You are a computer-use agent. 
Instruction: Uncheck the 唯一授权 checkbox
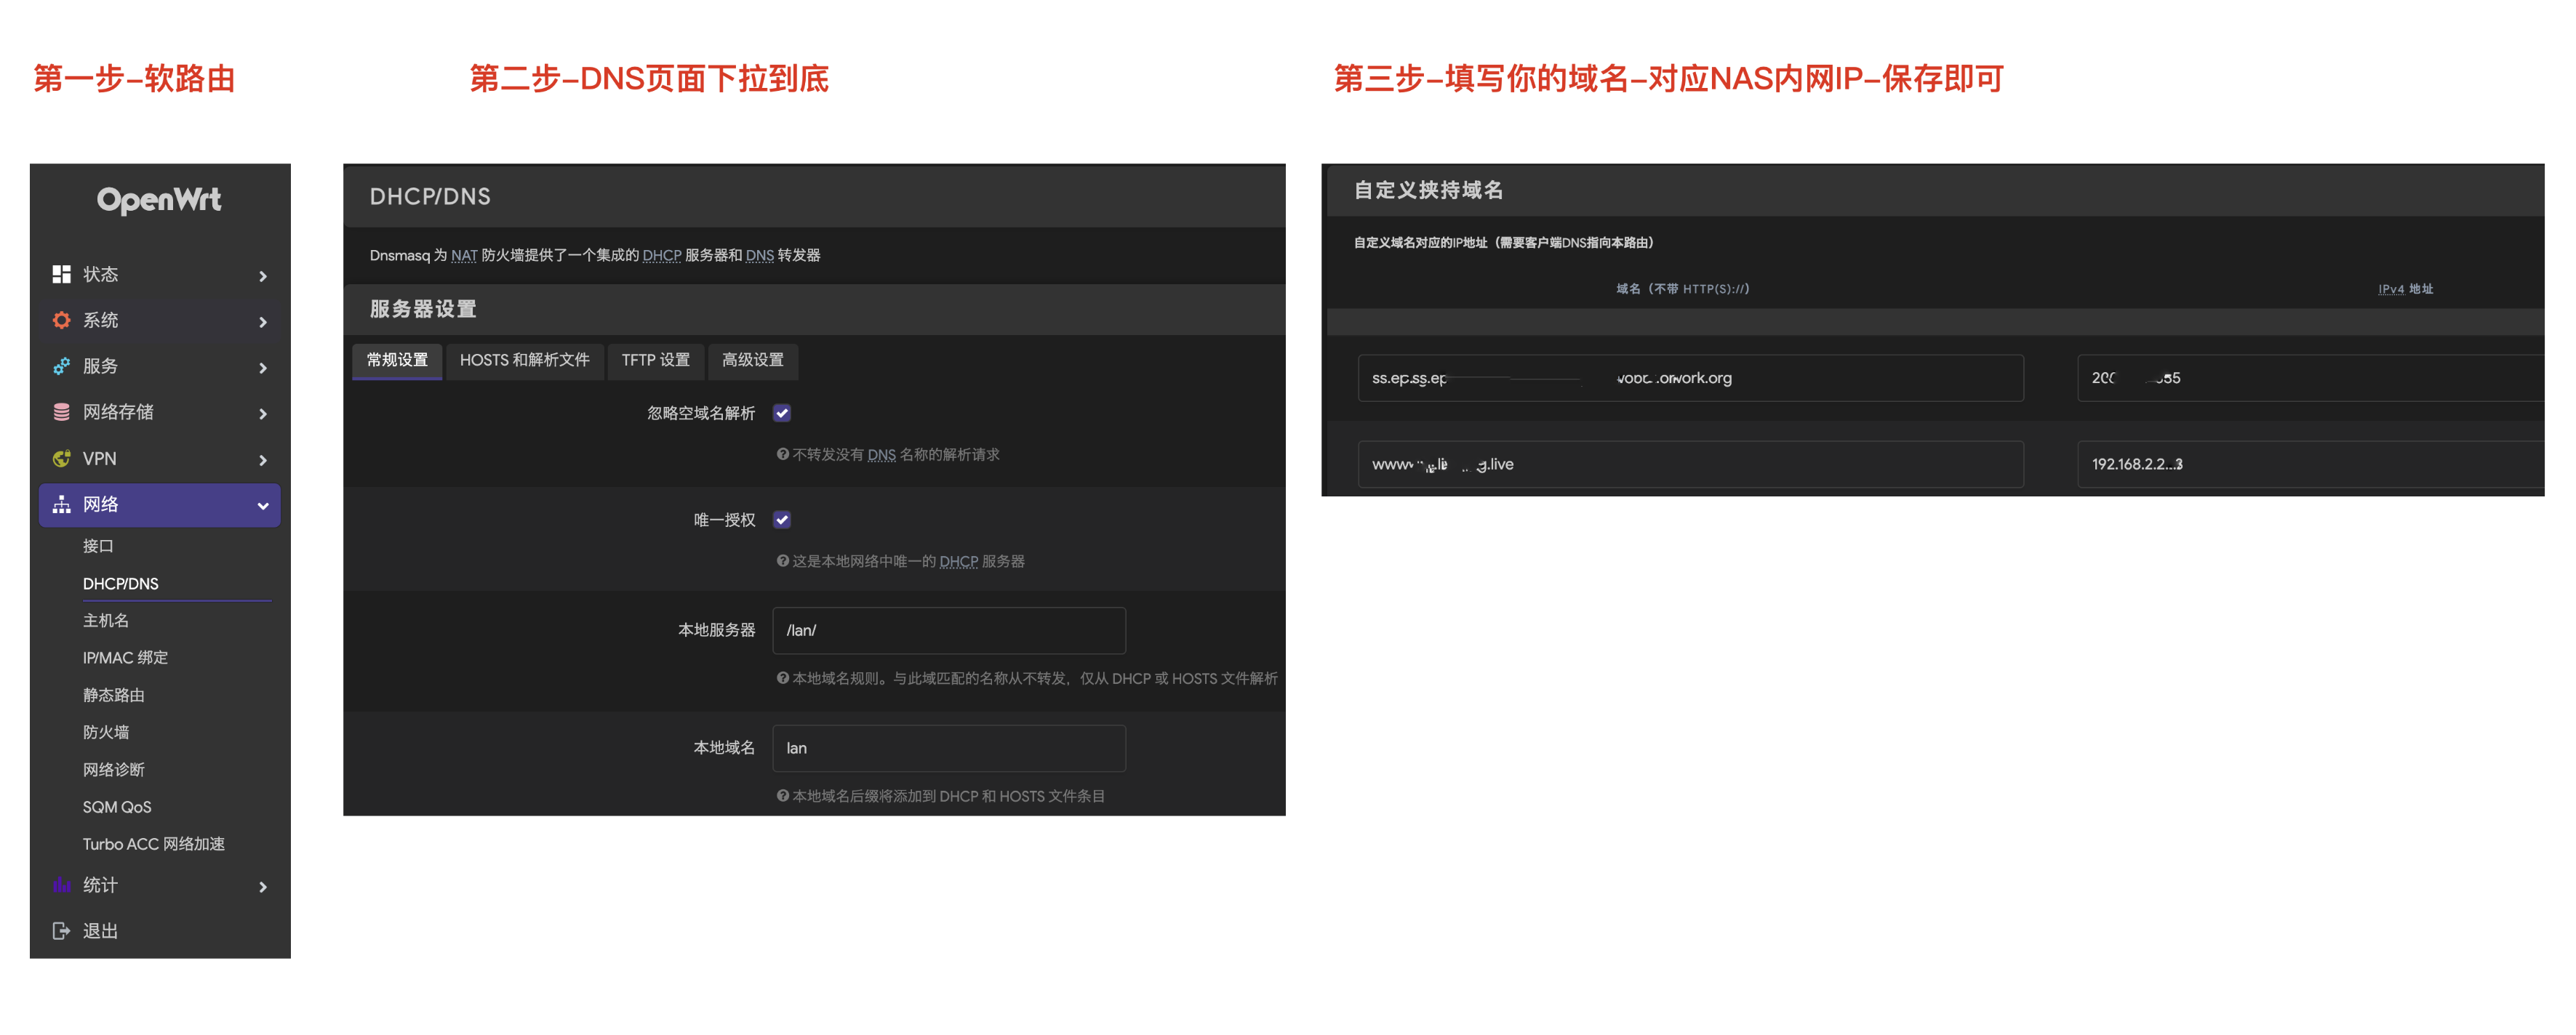coord(782,520)
